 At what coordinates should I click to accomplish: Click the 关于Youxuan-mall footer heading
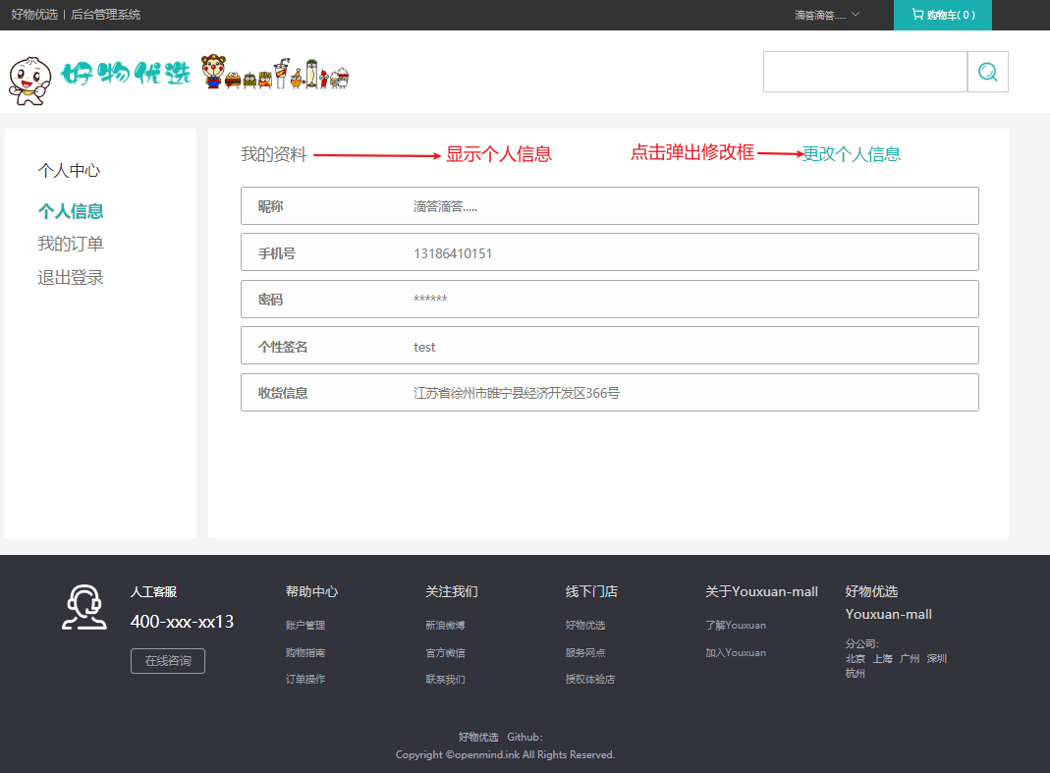(761, 591)
